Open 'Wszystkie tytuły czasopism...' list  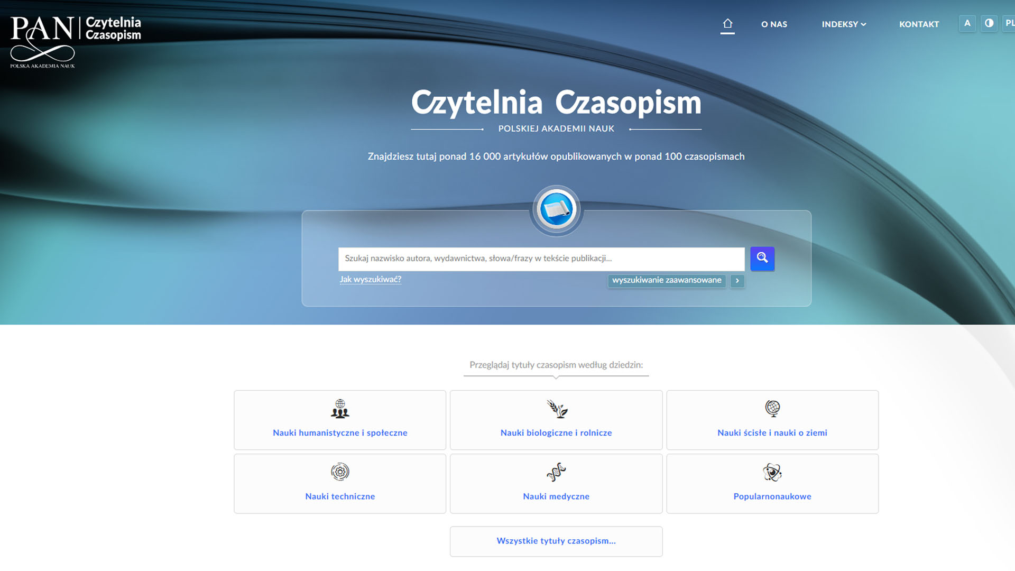pyautogui.click(x=556, y=541)
